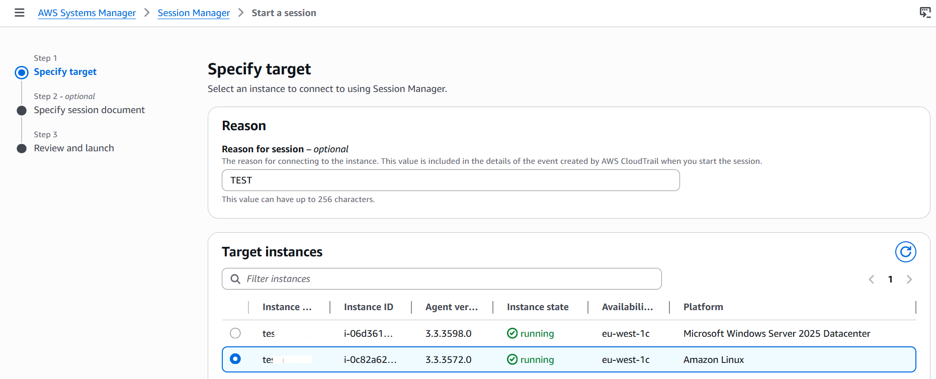
Task: Open Session Manager breadcrumb link
Action: pos(194,13)
